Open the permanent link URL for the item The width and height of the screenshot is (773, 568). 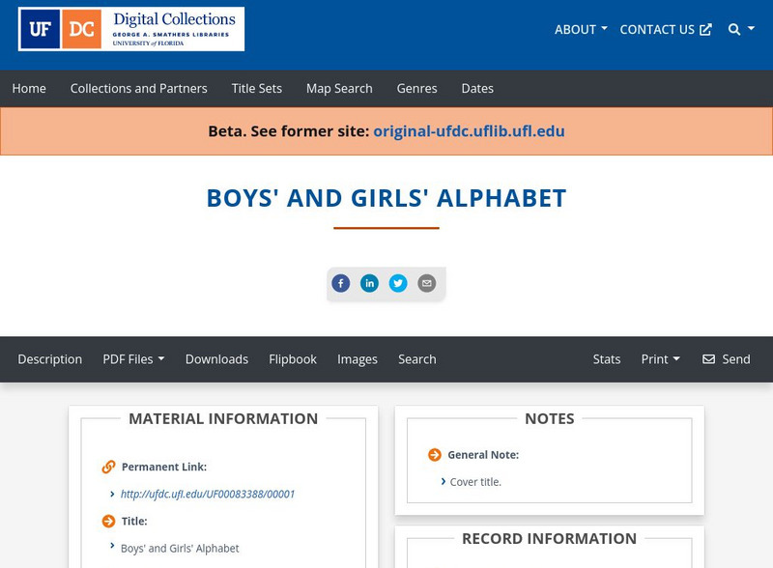pos(206,493)
